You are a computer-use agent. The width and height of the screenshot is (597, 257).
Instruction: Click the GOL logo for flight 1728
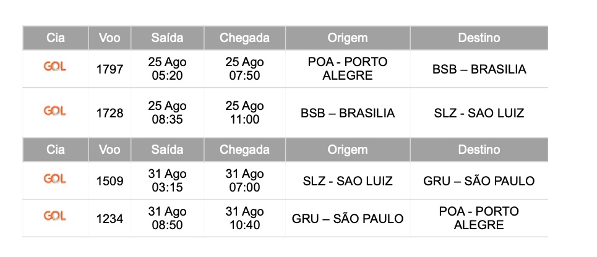click(55, 111)
